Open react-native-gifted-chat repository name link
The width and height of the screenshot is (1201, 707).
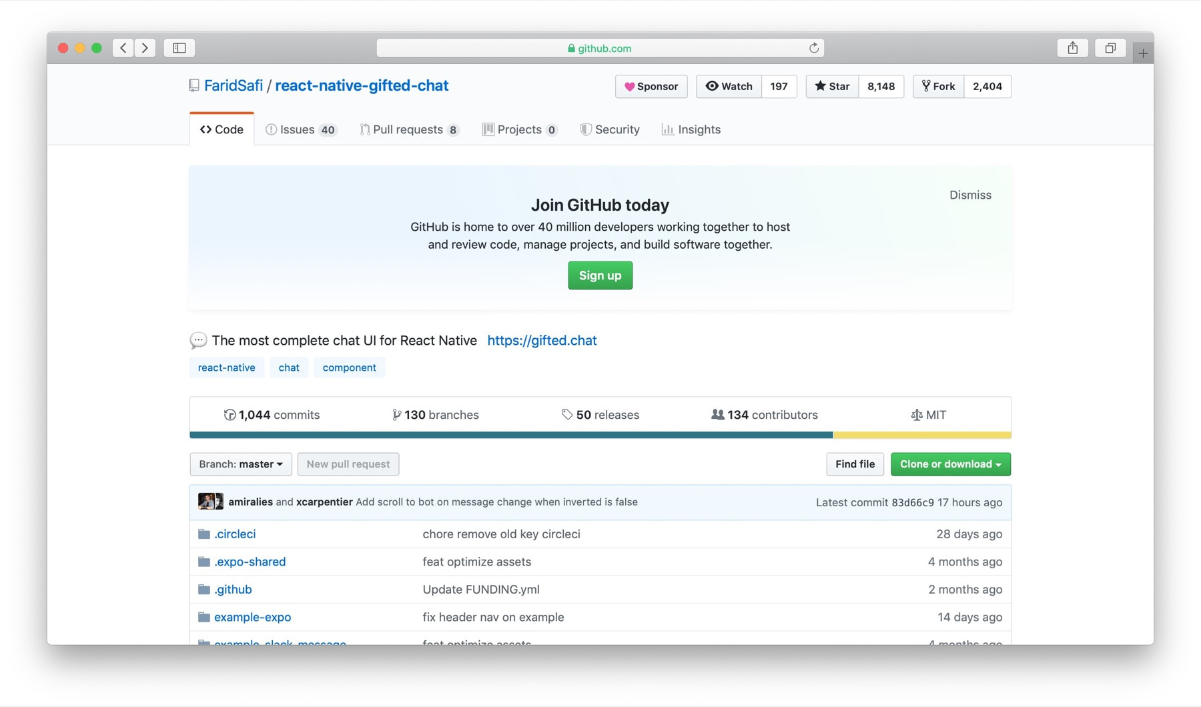point(362,85)
